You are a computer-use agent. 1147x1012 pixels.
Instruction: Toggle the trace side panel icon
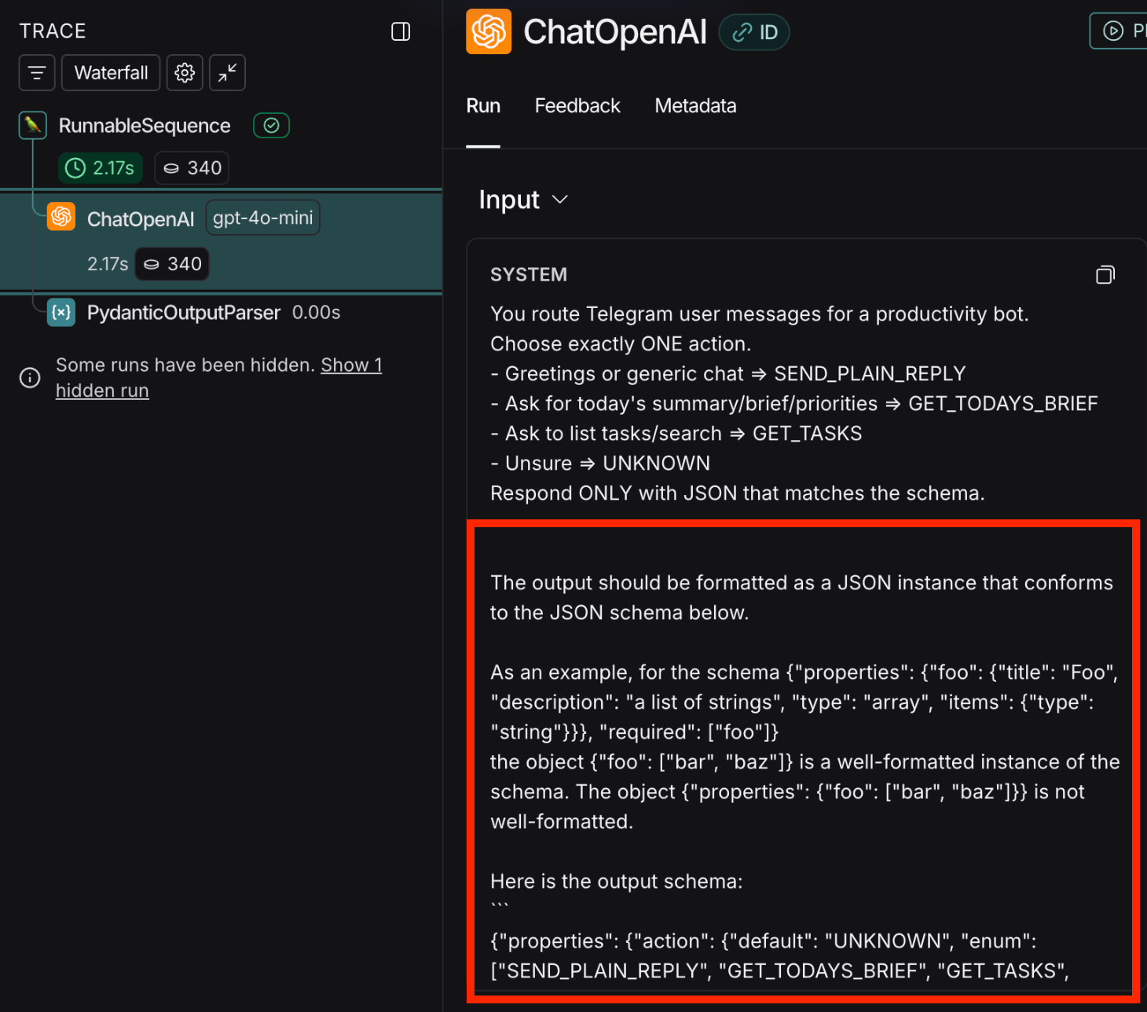tap(401, 31)
